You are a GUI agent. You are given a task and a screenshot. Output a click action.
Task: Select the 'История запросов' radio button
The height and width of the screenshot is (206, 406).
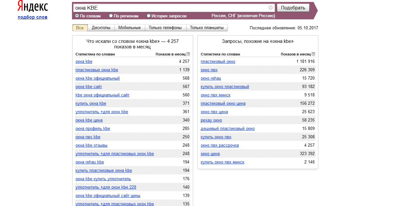point(148,16)
